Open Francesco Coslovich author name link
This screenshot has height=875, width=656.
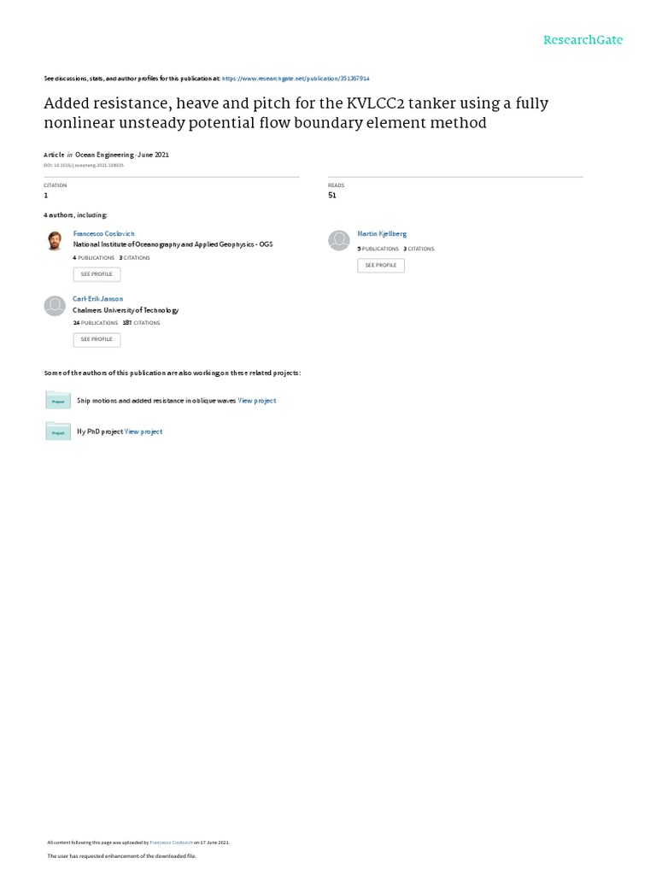point(103,233)
